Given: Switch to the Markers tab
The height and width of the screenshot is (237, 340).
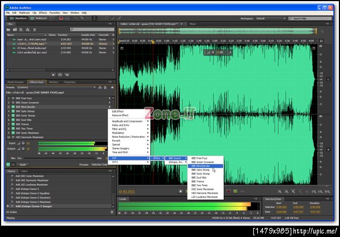Looking at the screenshot, I should click(x=54, y=82).
